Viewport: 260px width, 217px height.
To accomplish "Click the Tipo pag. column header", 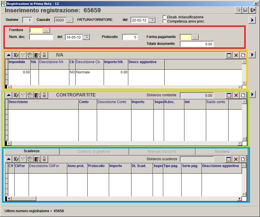I will point(172,168).
